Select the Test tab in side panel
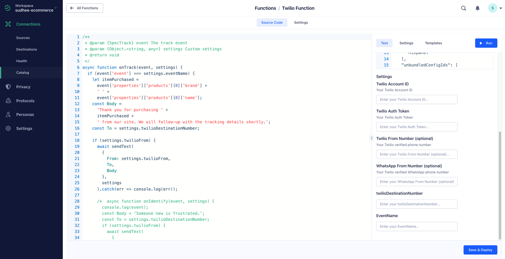Screen dimensions: 505x259 (384, 43)
